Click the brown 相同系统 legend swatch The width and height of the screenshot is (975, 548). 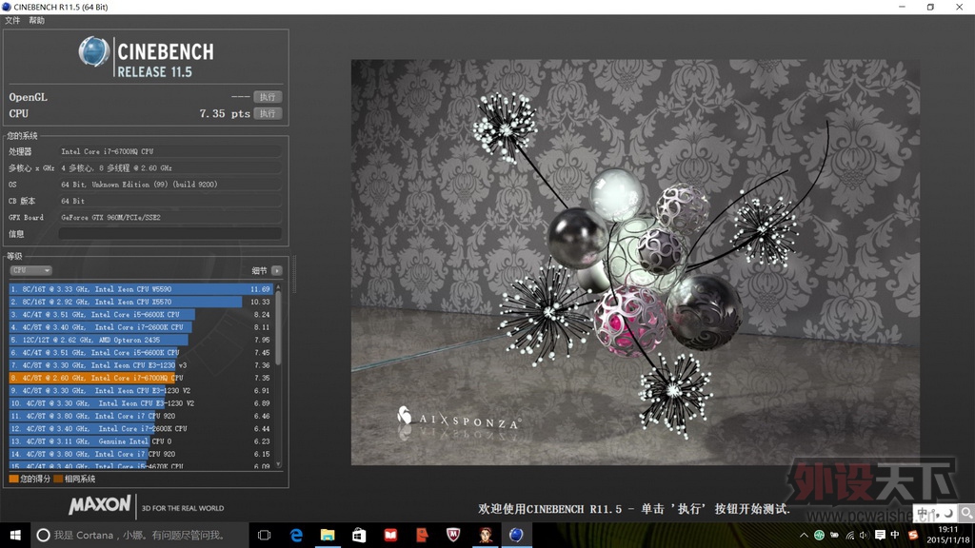point(58,479)
